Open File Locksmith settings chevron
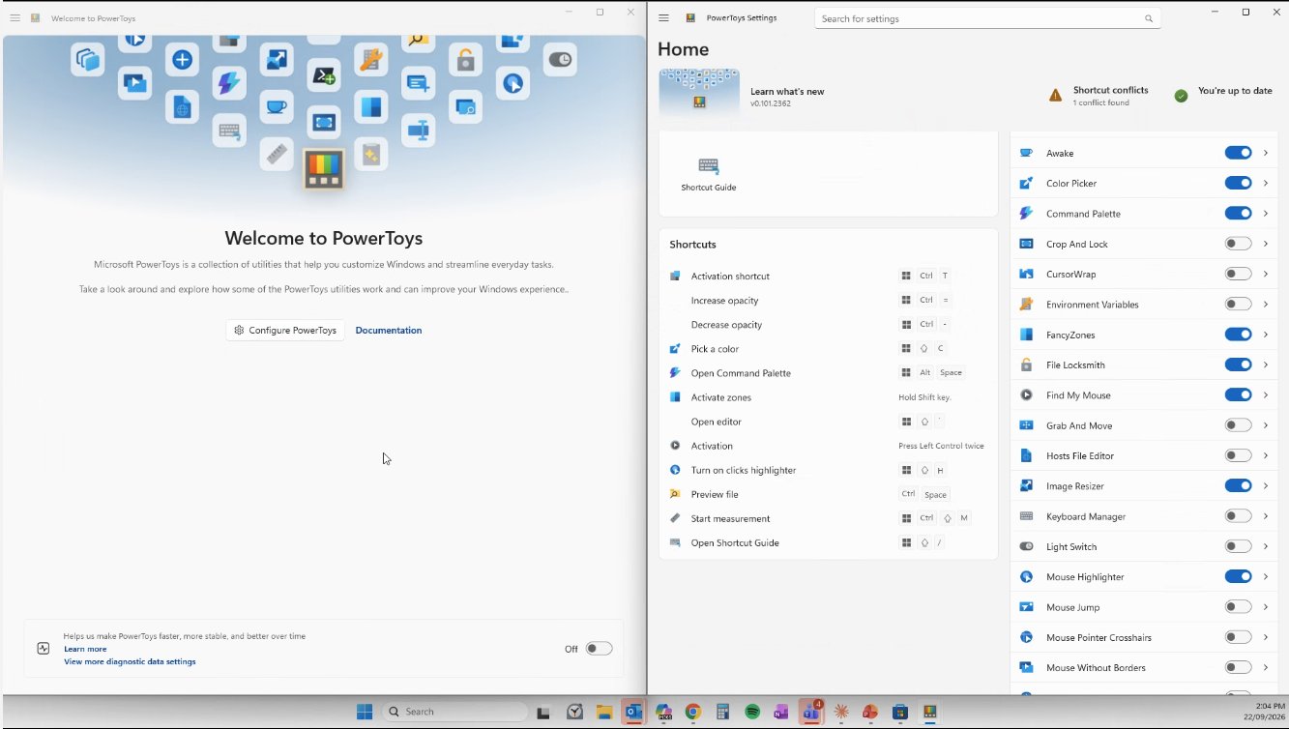Image resolution: width=1289 pixels, height=729 pixels. click(x=1266, y=365)
